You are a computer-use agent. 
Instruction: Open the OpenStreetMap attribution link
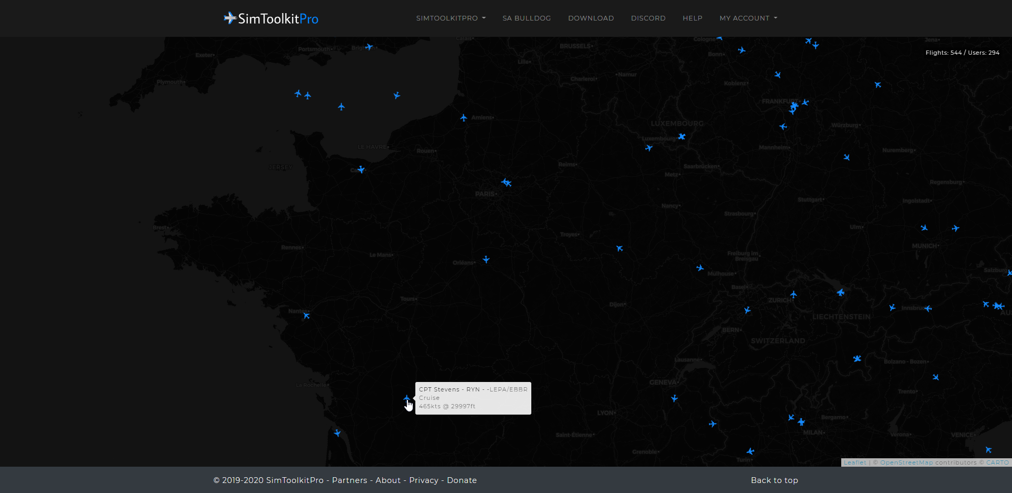click(x=906, y=463)
